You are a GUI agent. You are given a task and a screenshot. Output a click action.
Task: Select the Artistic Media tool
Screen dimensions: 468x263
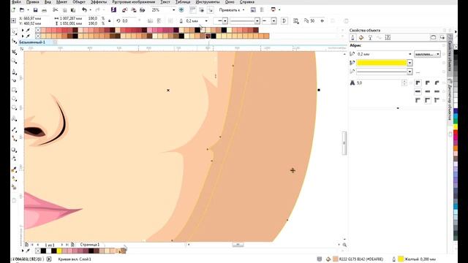pos(14,80)
